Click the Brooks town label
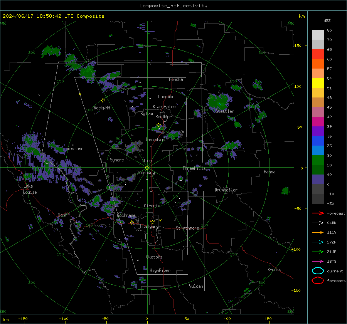This screenshot has width=347, height=324. (274, 270)
